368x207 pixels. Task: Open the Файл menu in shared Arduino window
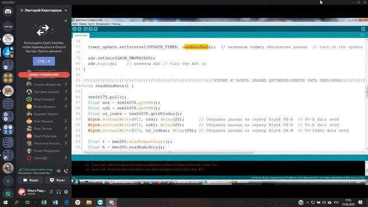[x=75, y=24]
